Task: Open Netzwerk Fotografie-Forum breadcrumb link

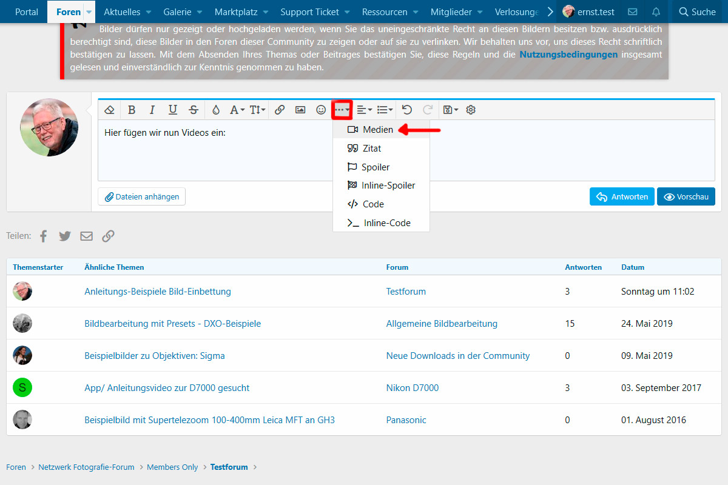Action: pos(86,467)
